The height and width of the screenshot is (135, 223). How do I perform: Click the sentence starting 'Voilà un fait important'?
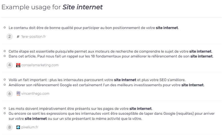coord(97,80)
